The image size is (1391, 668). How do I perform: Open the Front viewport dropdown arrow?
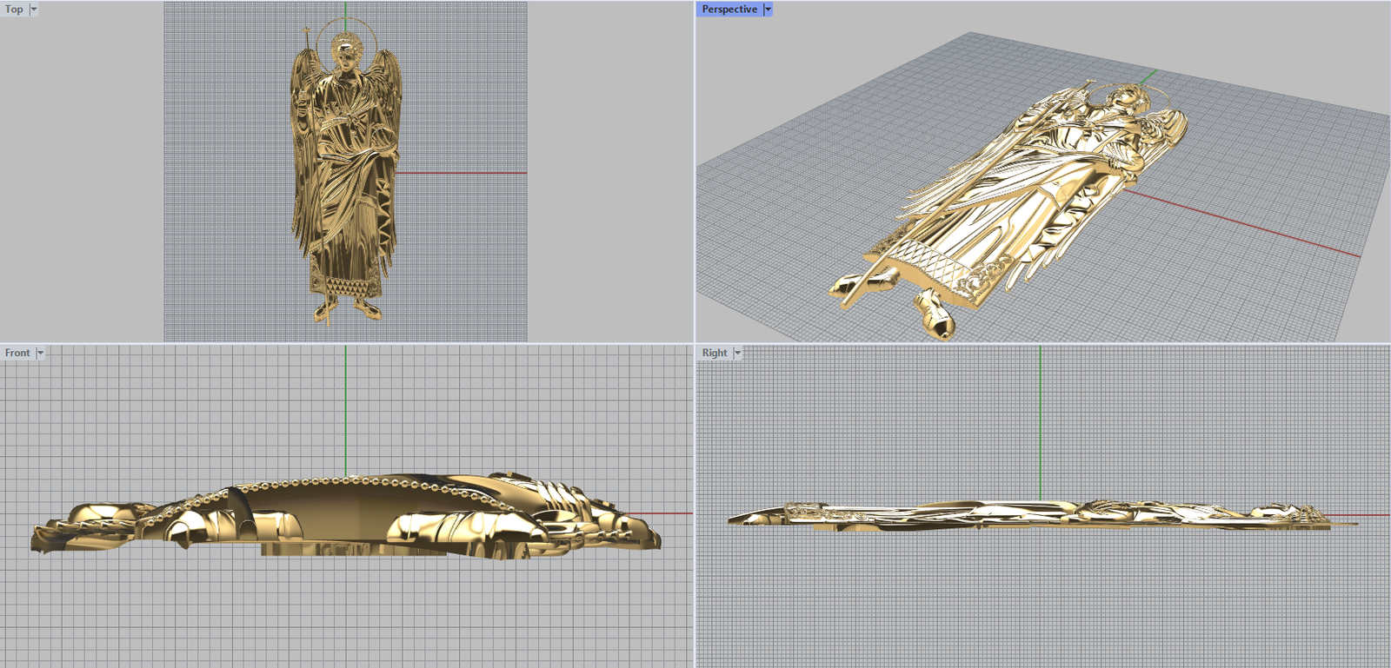[40, 353]
